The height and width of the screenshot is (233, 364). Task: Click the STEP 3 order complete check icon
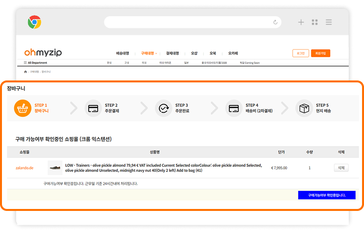163,108
